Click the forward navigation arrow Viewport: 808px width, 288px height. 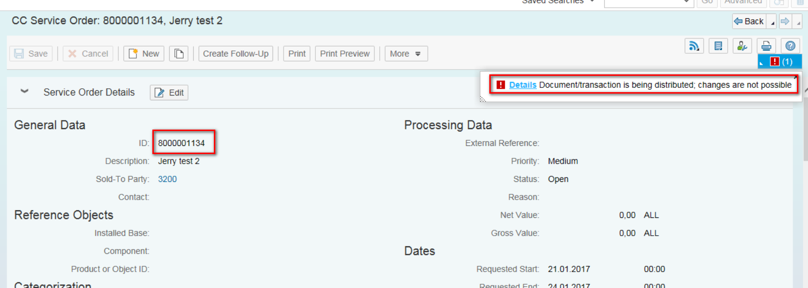coord(785,21)
